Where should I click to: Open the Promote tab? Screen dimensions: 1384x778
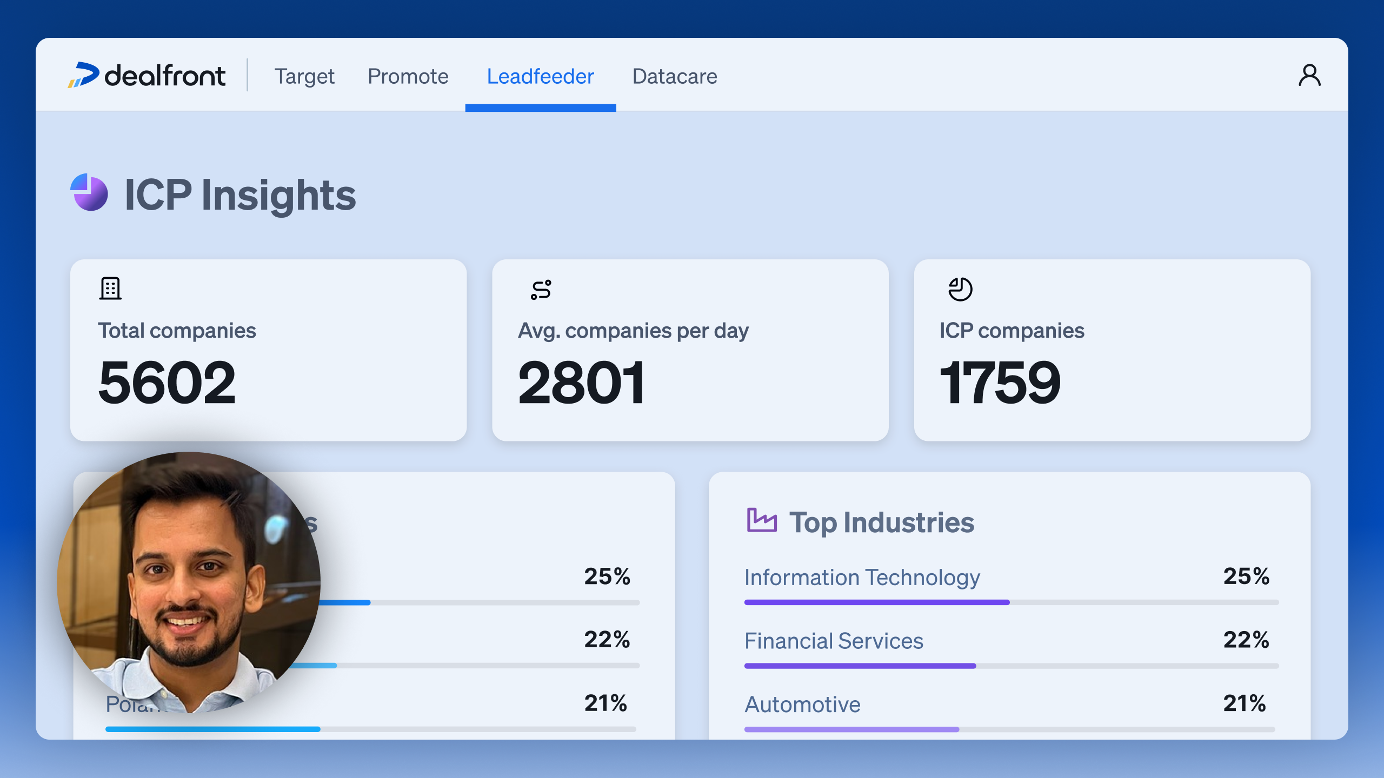[x=408, y=76]
